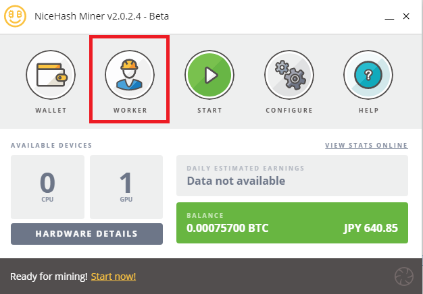This screenshot has height=294, width=423.
Task: Click the Start now! link
Action: (x=114, y=276)
